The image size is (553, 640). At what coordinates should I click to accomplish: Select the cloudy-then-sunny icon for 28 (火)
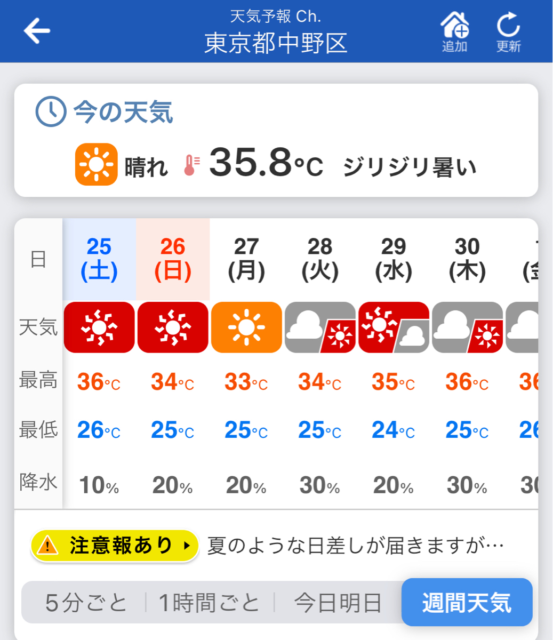click(320, 327)
